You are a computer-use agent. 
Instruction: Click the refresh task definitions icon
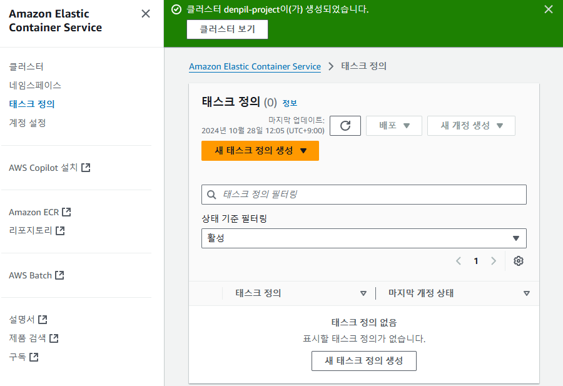click(x=345, y=126)
